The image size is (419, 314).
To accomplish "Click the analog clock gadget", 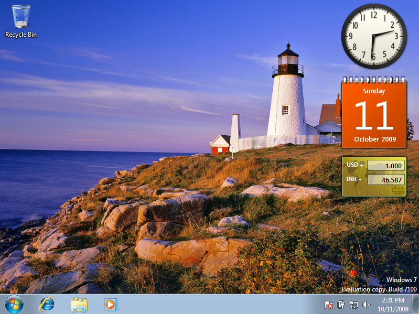I will (x=374, y=36).
